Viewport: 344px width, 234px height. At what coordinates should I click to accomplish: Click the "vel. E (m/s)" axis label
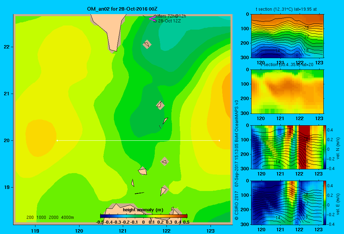[338, 204]
